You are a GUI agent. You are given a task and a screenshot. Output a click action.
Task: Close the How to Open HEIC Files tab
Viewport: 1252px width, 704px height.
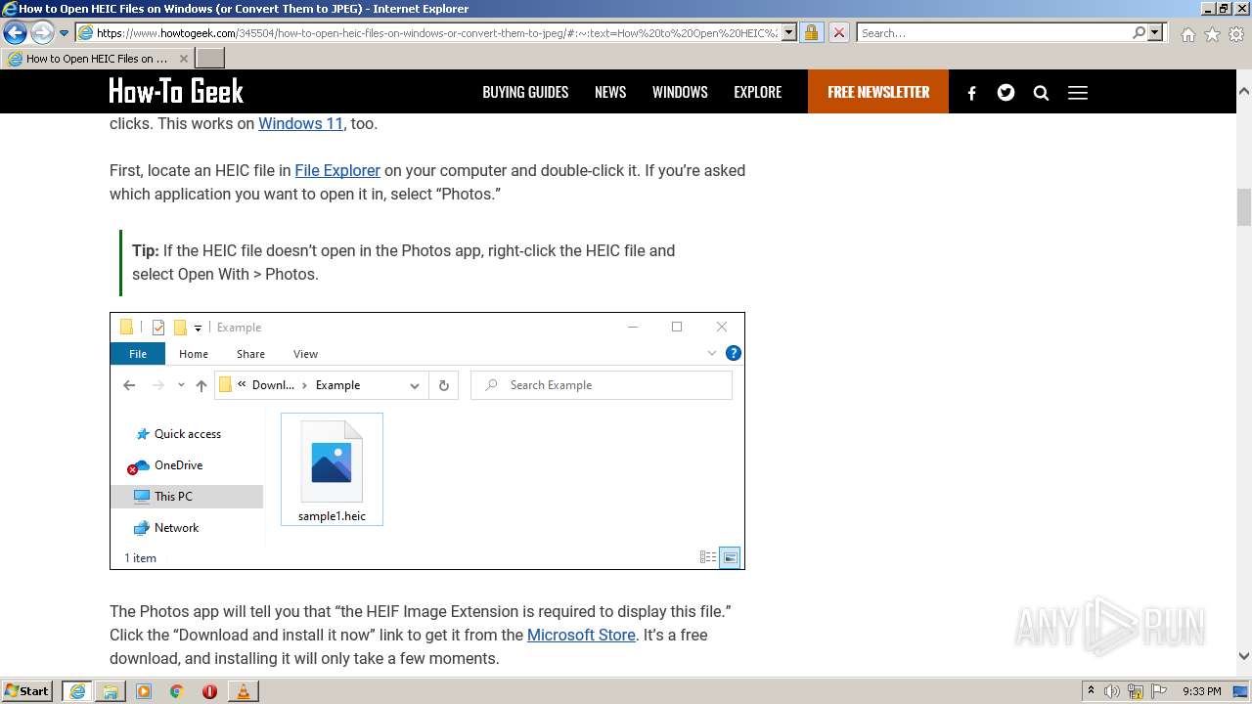(x=183, y=59)
